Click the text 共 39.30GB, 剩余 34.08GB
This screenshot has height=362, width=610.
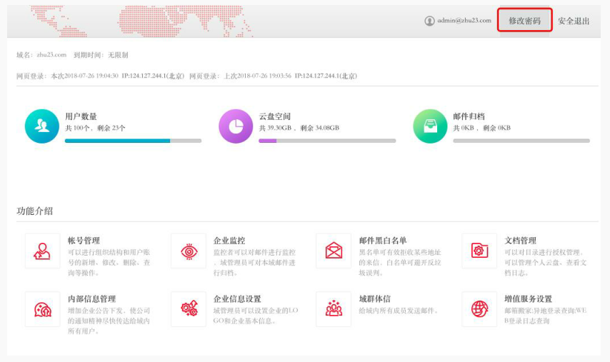coord(299,128)
